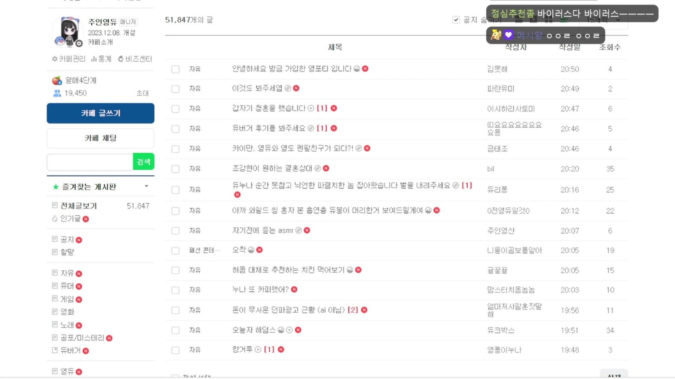Click the 인기글 flame icon
This screenshot has width=675, height=379.
55,219
